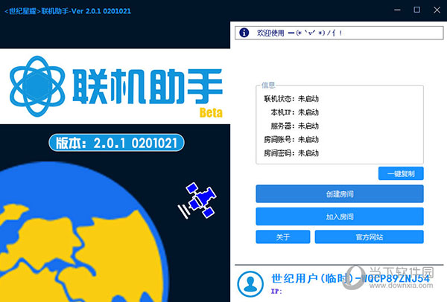Select the 版本: 2.0.1 0201021 badge
Screen dimensions: 447x302
(x=116, y=142)
